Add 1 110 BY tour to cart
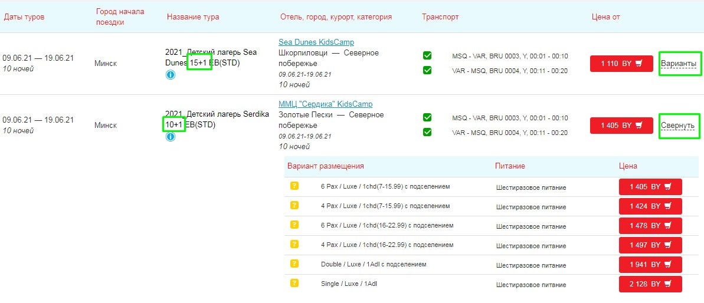Viewport: 704px width, 303px height. [621, 64]
